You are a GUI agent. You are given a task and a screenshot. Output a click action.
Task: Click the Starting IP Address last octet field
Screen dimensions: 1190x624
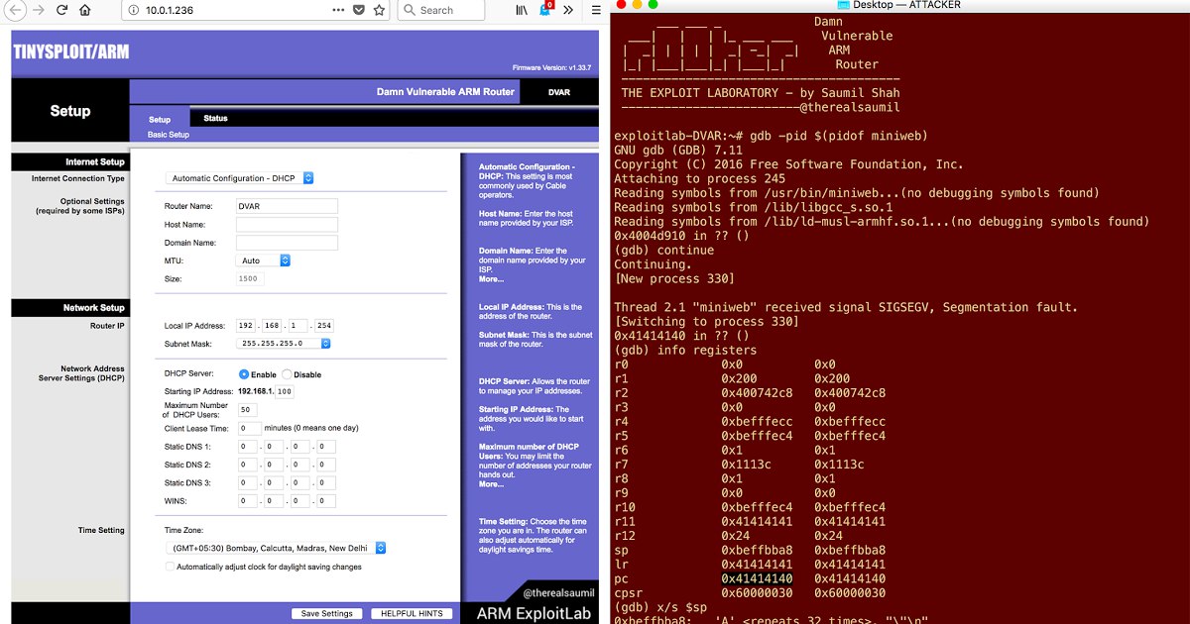[x=284, y=392]
